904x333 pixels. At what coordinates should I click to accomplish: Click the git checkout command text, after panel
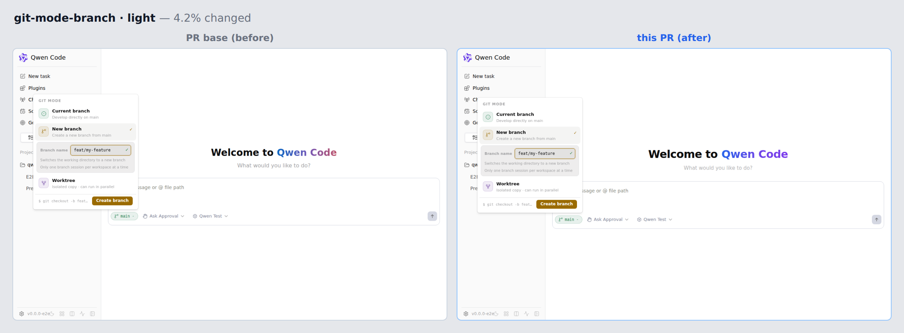[x=507, y=204]
